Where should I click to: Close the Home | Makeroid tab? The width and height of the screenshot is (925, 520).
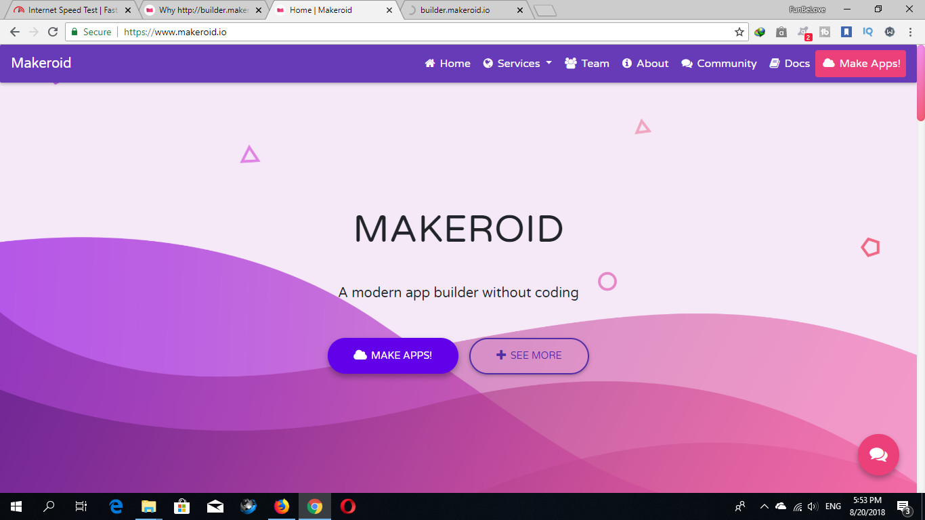(389, 10)
